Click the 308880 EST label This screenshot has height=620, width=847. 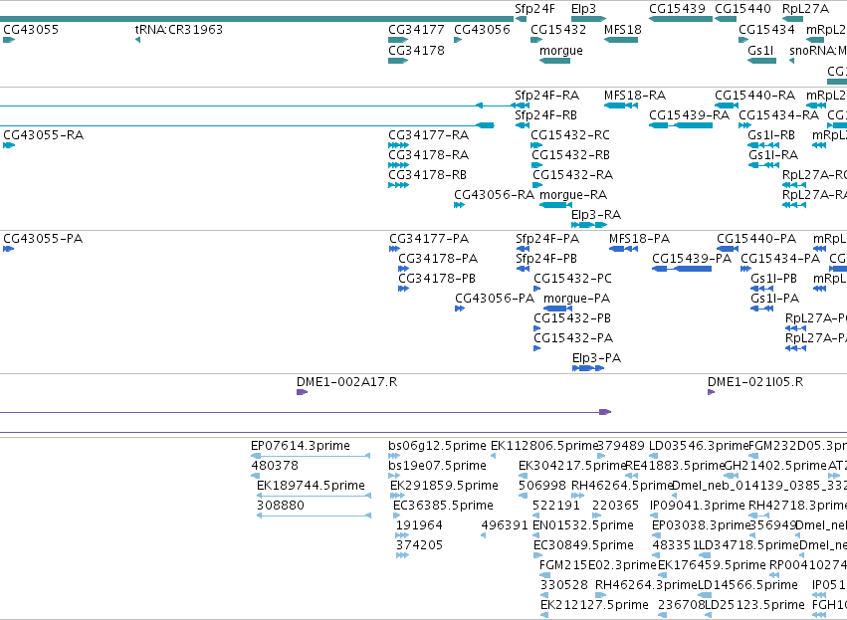tap(281, 506)
